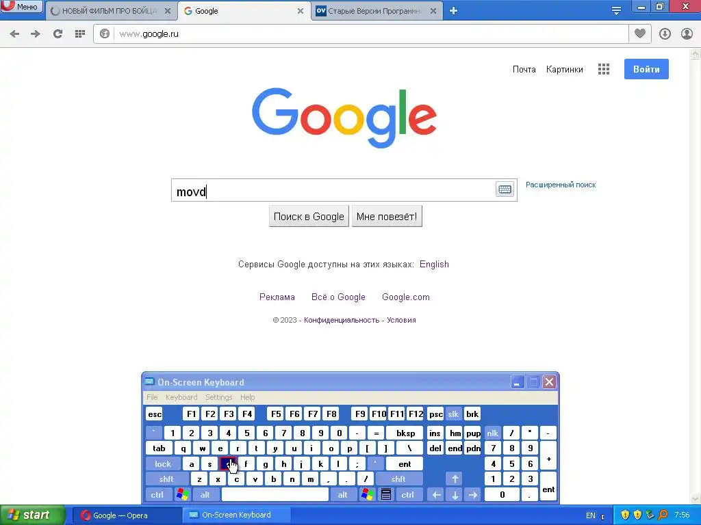
Task: Click the right Windows logo key
Action: coord(368,495)
